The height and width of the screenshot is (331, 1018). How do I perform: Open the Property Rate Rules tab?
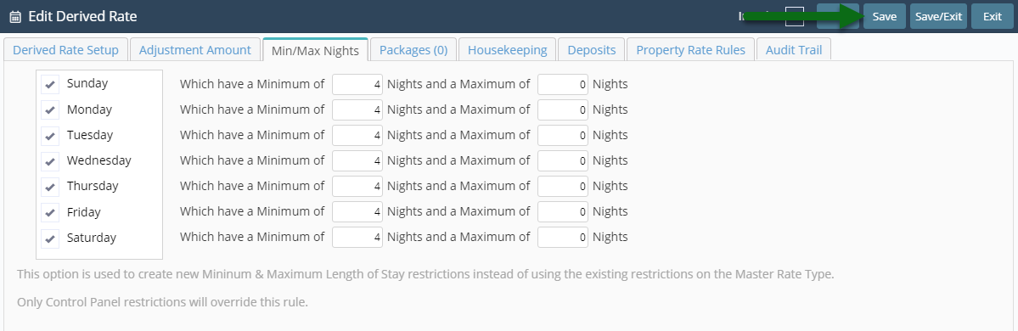[x=691, y=50]
